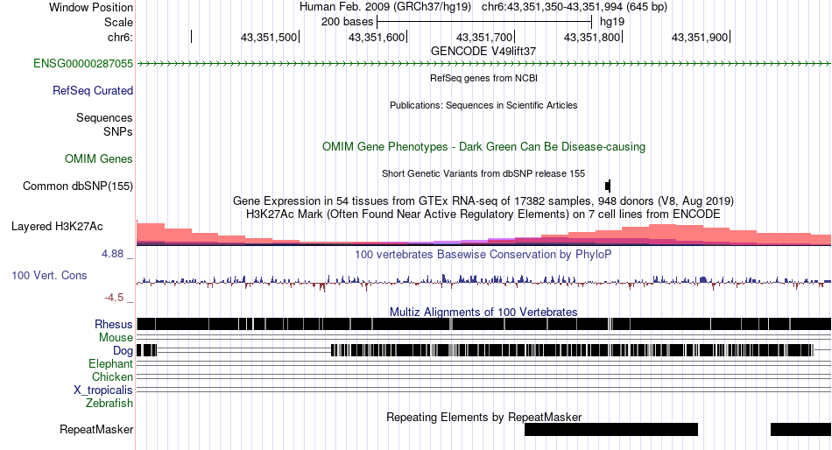Click Repeating Elements by RepeatMasker title
This screenshot has height=450, width=832.
click(484, 417)
